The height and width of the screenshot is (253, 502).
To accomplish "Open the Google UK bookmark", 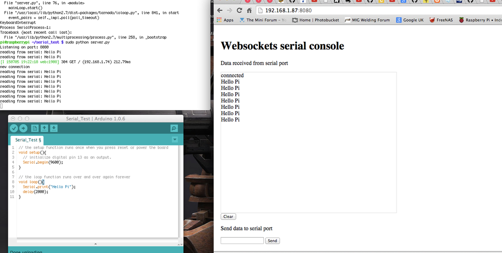I will [410, 20].
